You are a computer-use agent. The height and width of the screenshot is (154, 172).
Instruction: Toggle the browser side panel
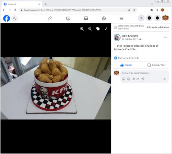point(157,10)
